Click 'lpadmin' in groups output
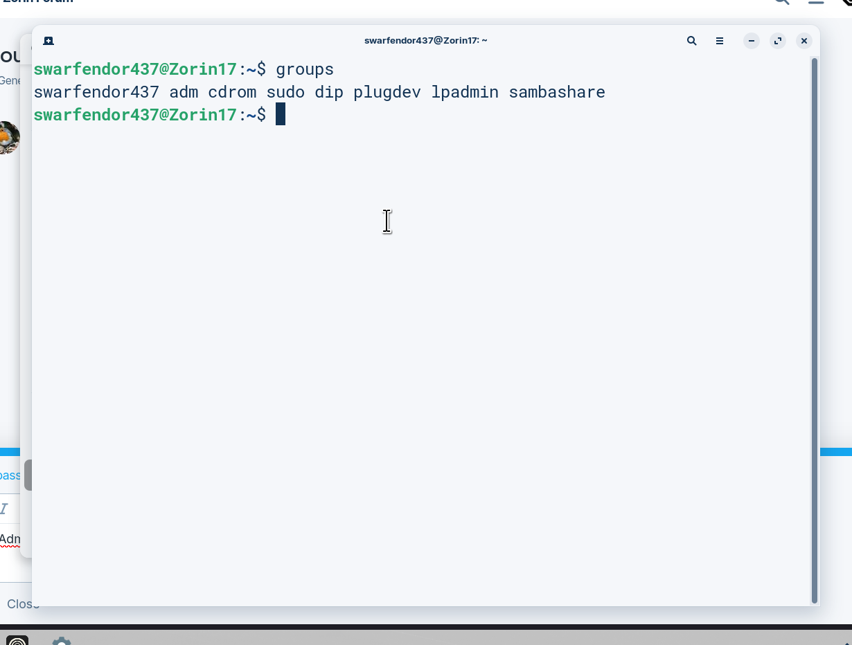Viewport: 852px width, 645px height. click(x=465, y=92)
